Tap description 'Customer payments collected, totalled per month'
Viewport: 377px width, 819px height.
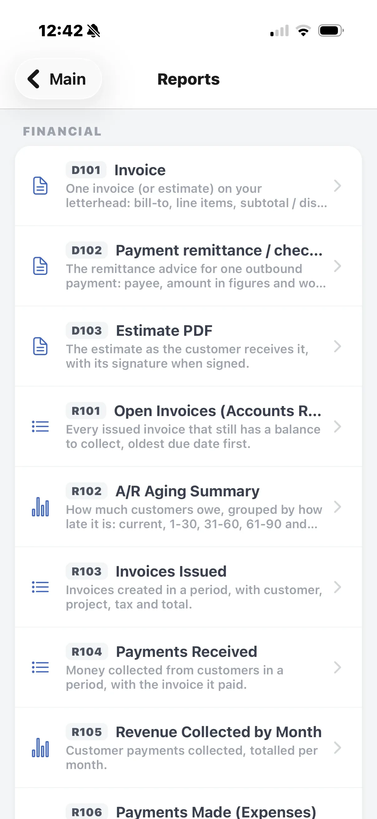[x=192, y=758]
